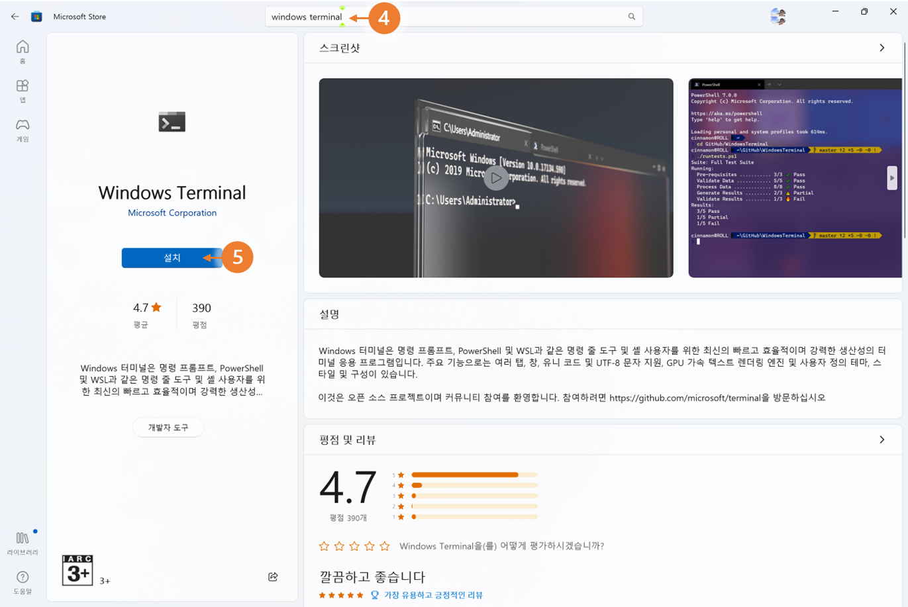The height and width of the screenshot is (607, 908).
Task: Click the 1-star rating bar
Action: 474,517
